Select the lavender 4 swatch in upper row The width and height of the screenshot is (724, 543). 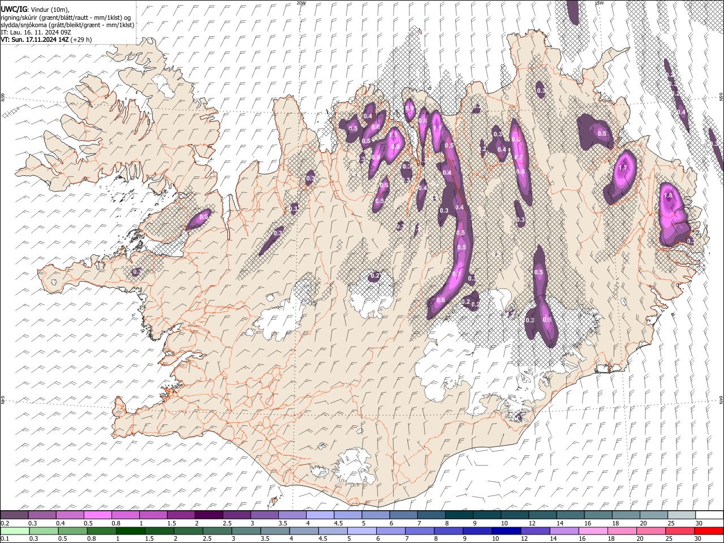pyautogui.click(x=320, y=515)
